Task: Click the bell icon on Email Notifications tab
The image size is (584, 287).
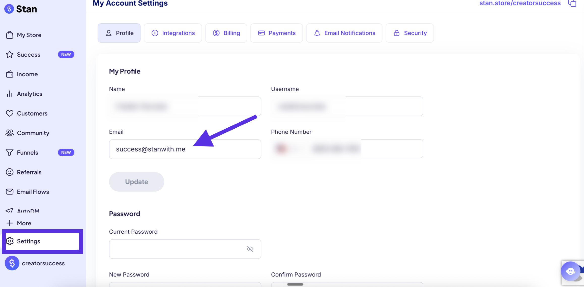Action: (317, 33)
